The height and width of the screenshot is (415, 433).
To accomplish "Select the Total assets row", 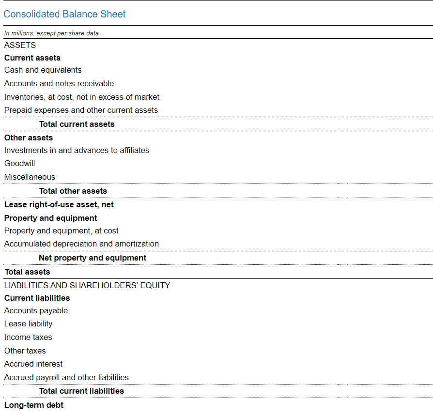I will click(27, 272).
